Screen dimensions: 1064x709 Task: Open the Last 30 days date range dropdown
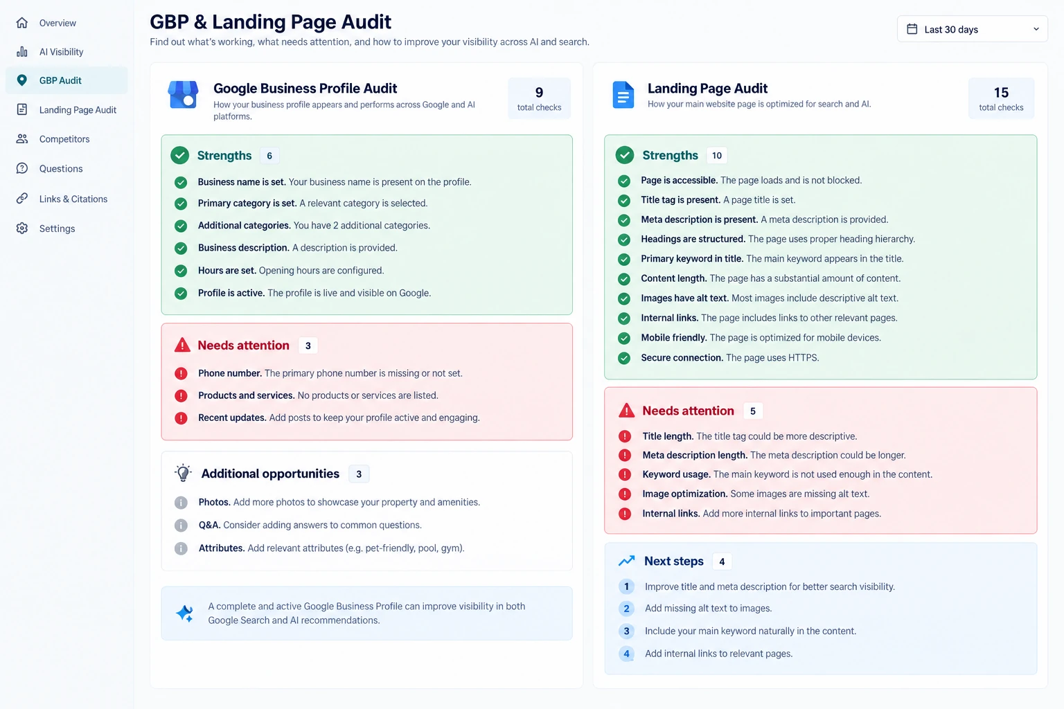point(973,29)
